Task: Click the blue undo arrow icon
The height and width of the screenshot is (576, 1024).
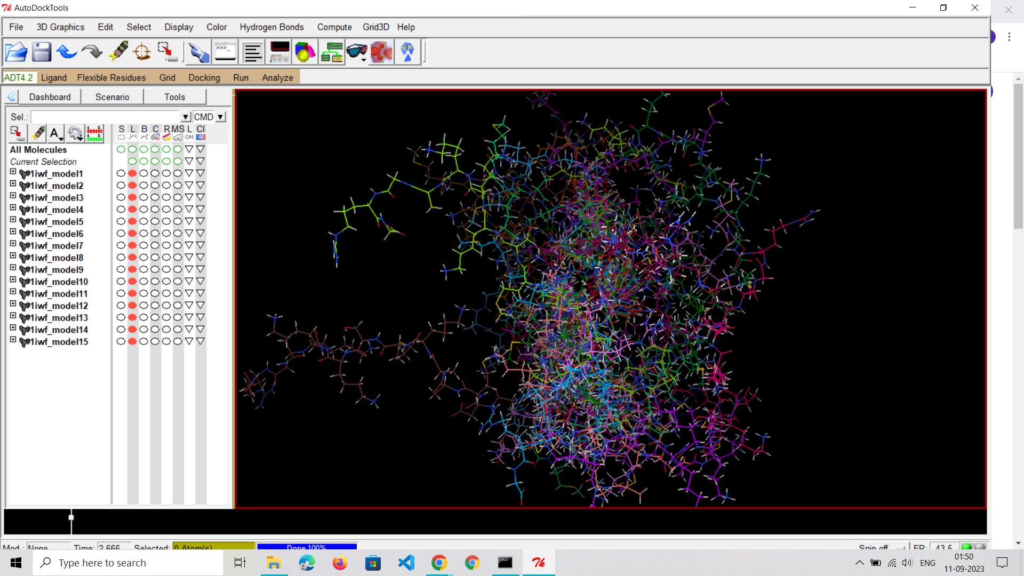Action: click(x=67, y=52)
